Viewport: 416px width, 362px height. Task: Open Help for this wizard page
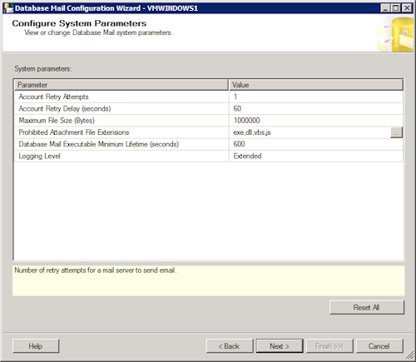pyautogui.click(x=36, y=346)
